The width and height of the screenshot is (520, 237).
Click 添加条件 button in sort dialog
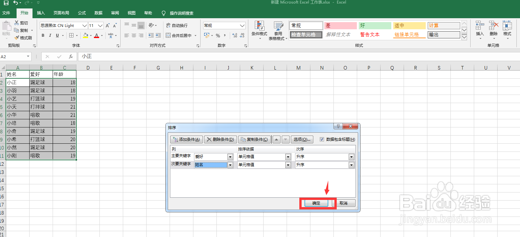pyautogui.click(x=187, y=139)
